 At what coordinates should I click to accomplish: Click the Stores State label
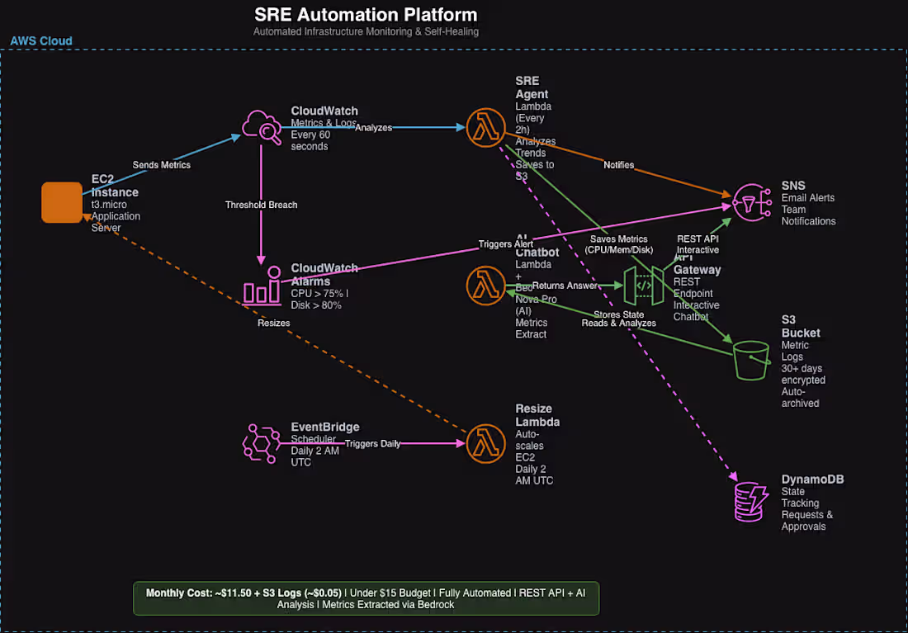618,314
